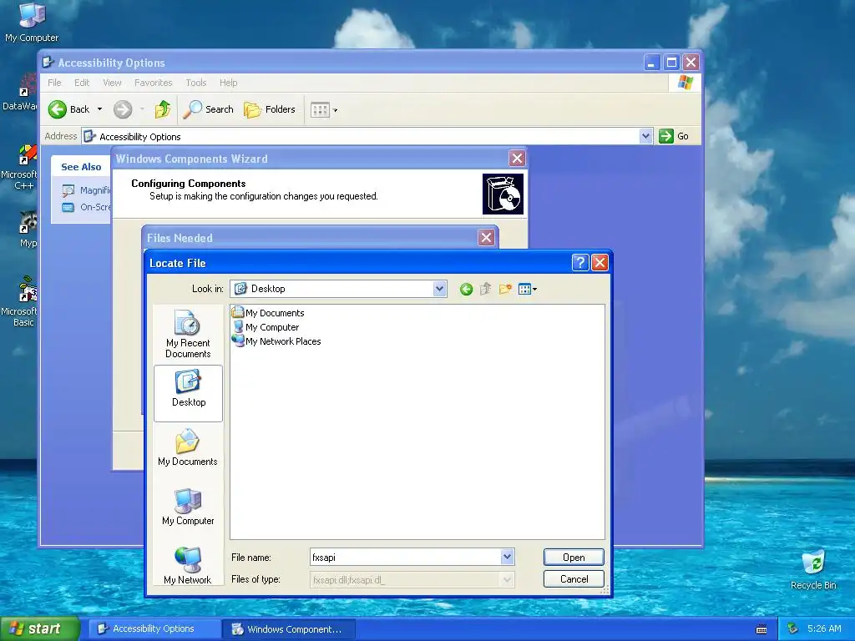855x641 pixels.
Task: Click Cancel in Locate File dialog
Action: tap(574, 579)
